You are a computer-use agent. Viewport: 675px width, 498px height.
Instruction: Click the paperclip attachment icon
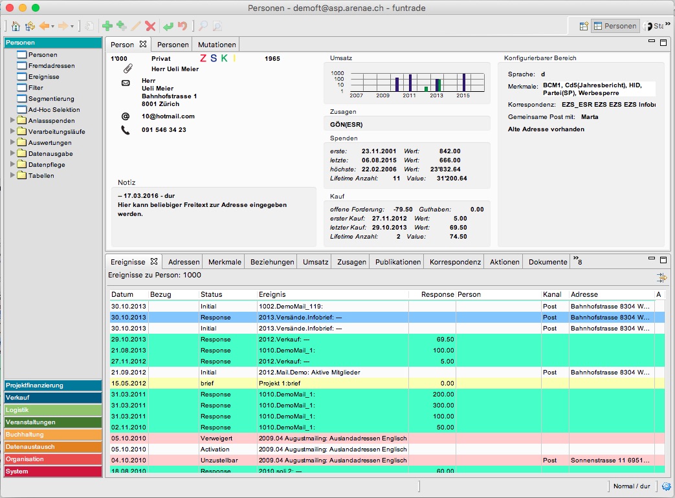pos(127,69)
